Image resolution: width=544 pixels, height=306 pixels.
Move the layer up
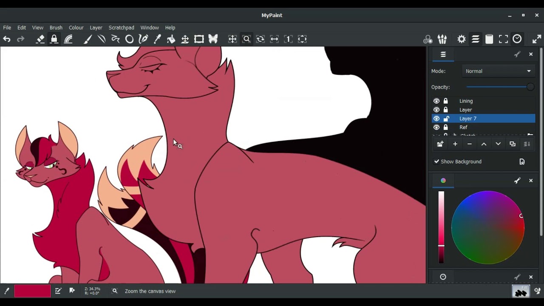(484, 144)
